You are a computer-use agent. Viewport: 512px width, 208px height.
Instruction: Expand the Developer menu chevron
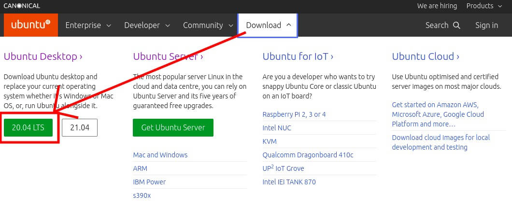[x=168, y=26]
